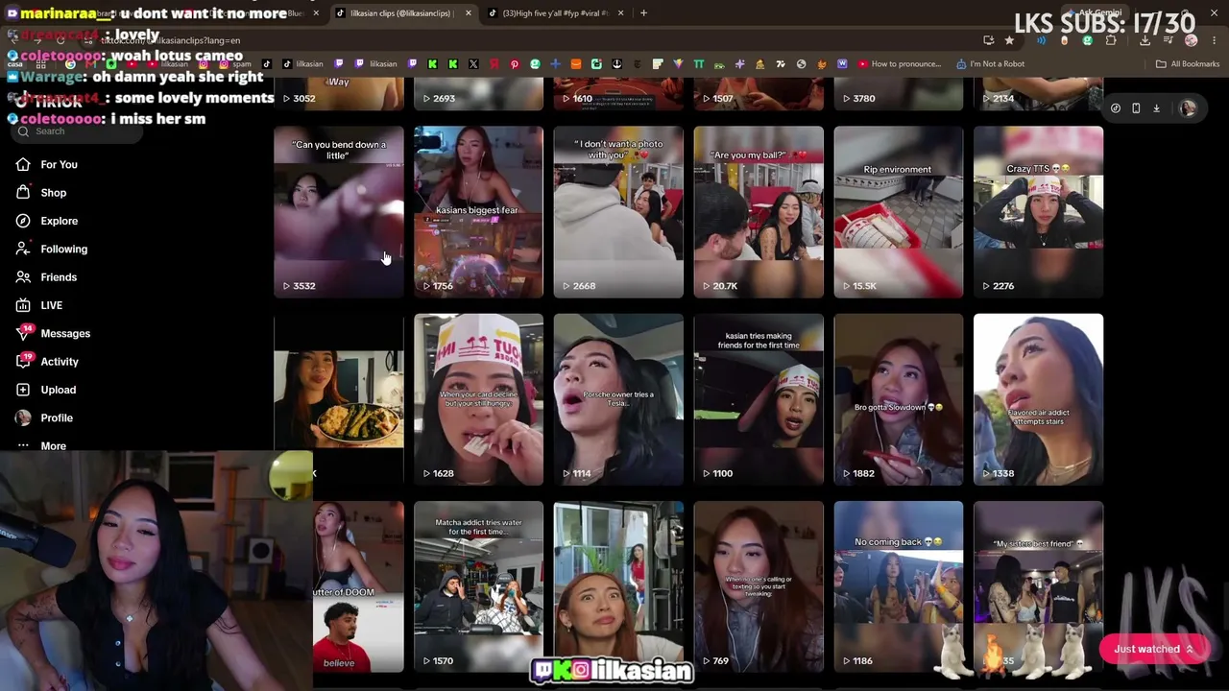Close the lilkasian clips tab

(468, 13)
